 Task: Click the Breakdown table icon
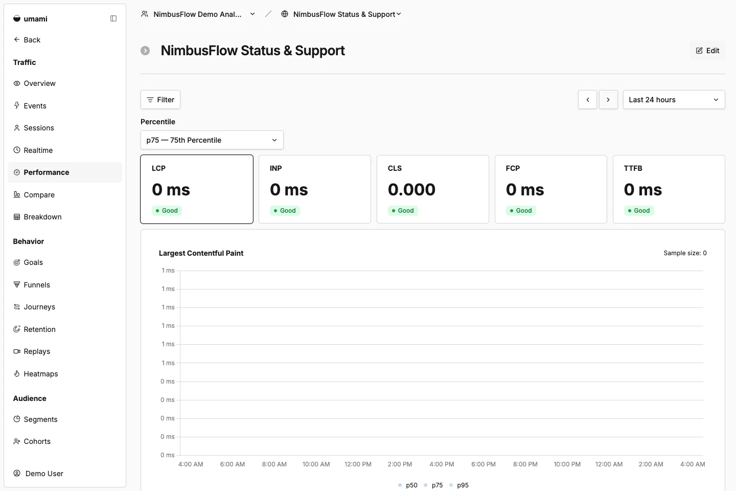pos(17,217)
